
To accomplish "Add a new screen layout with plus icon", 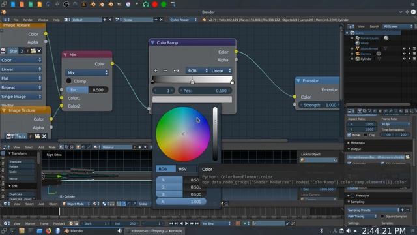I will tap(104, 20).
